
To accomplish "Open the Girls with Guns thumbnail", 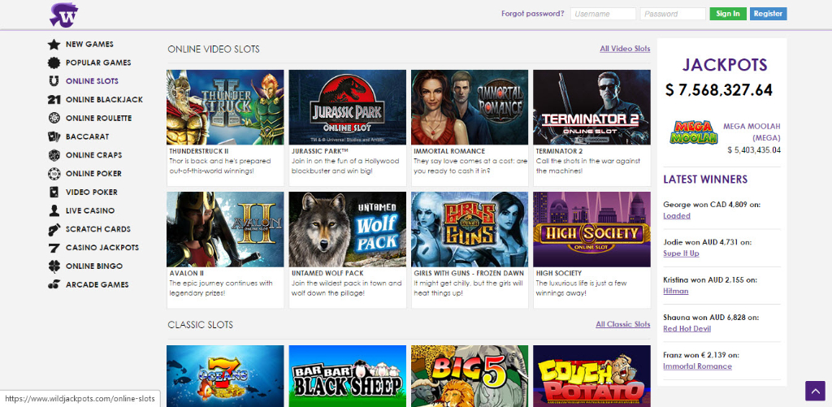I will [x=470, y=229].
